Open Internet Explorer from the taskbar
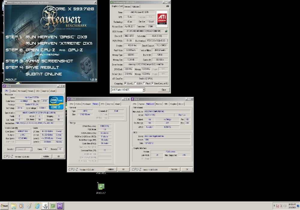 [37, 206]
